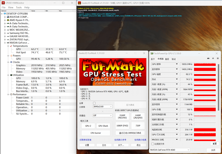This screenshot has height=154, width=222.
Task: Collapse the NVIDIA GeForce tree node
Action: (5, 43)
